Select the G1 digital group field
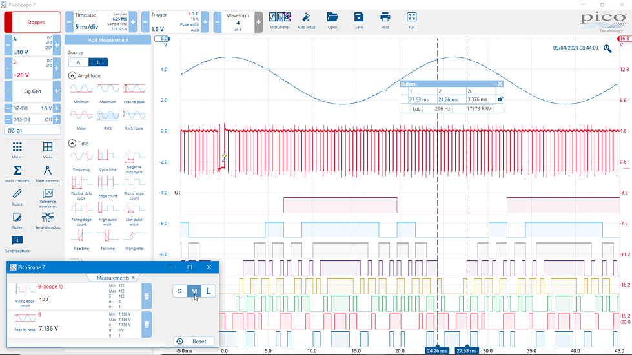This screenshot has height=355, width=632. pyautogui.click(x=33, y=131)
